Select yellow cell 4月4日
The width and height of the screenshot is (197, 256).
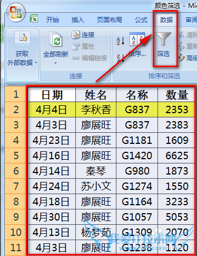pos(52,109)
